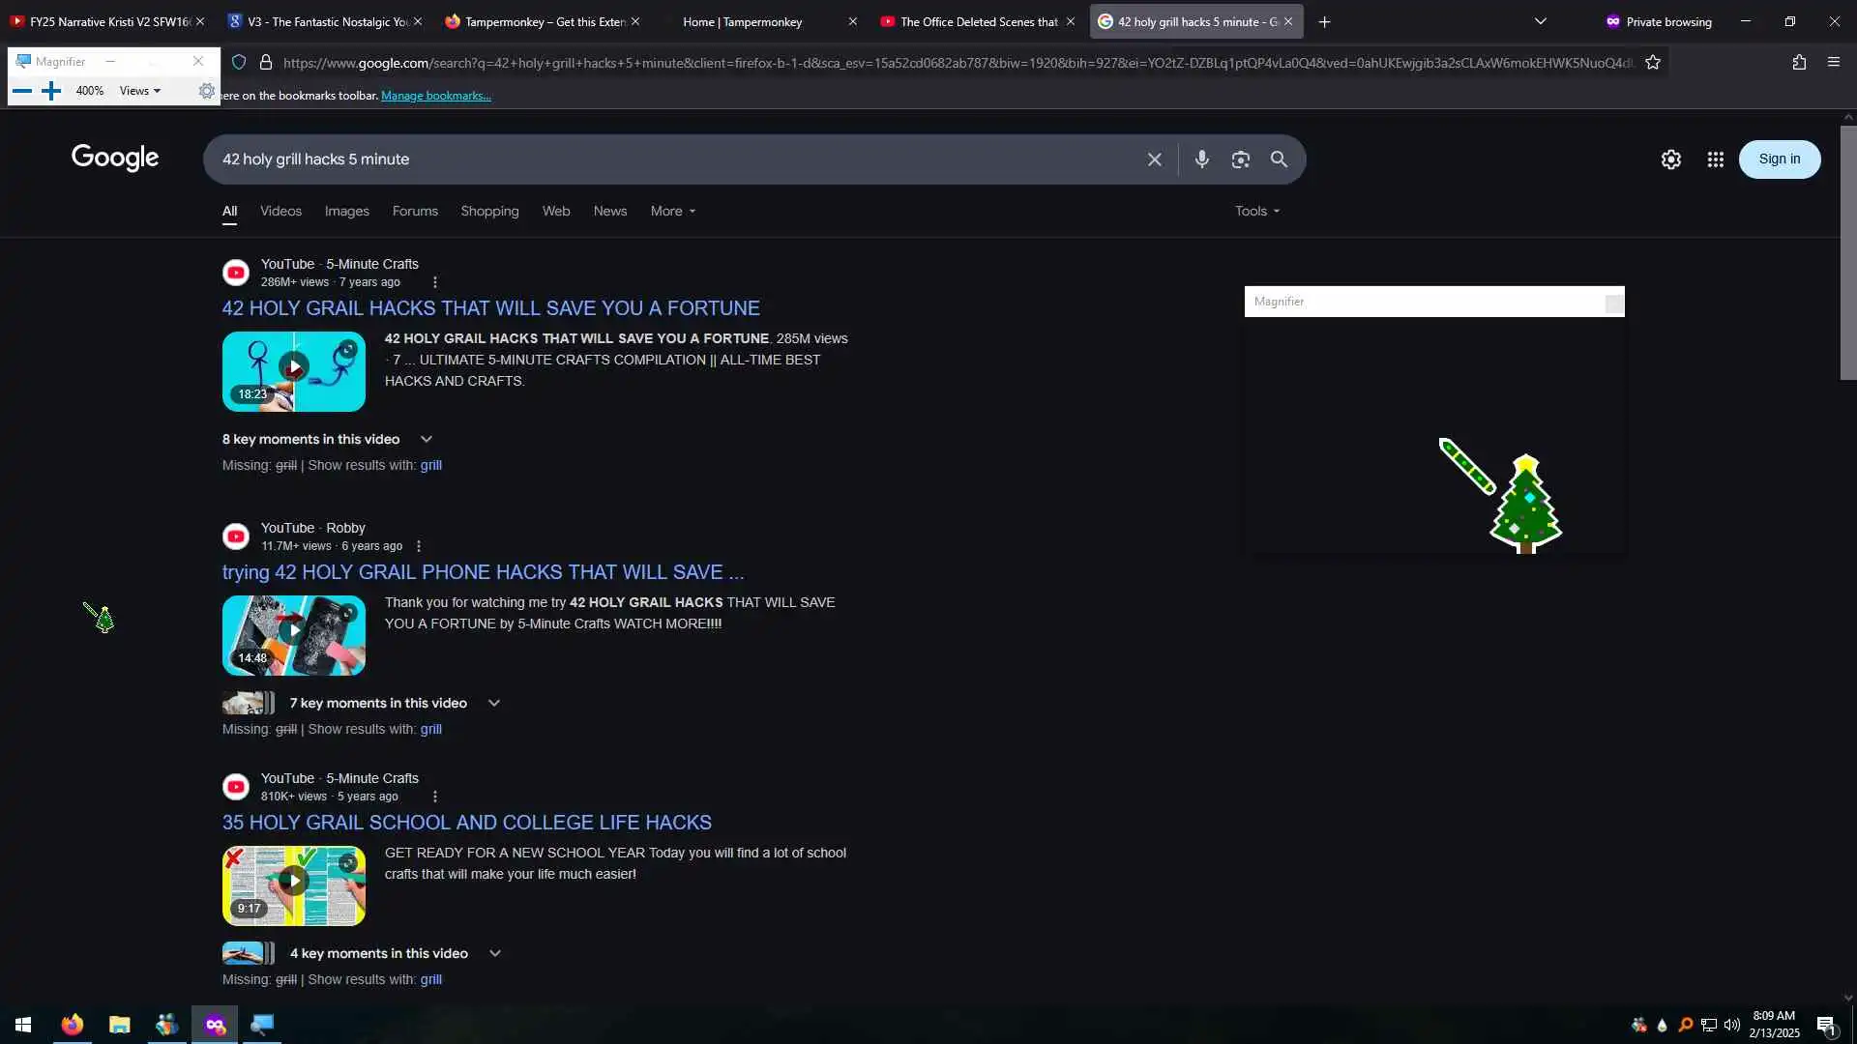Expand the More search filters dropdown

[x=672, y=211]
